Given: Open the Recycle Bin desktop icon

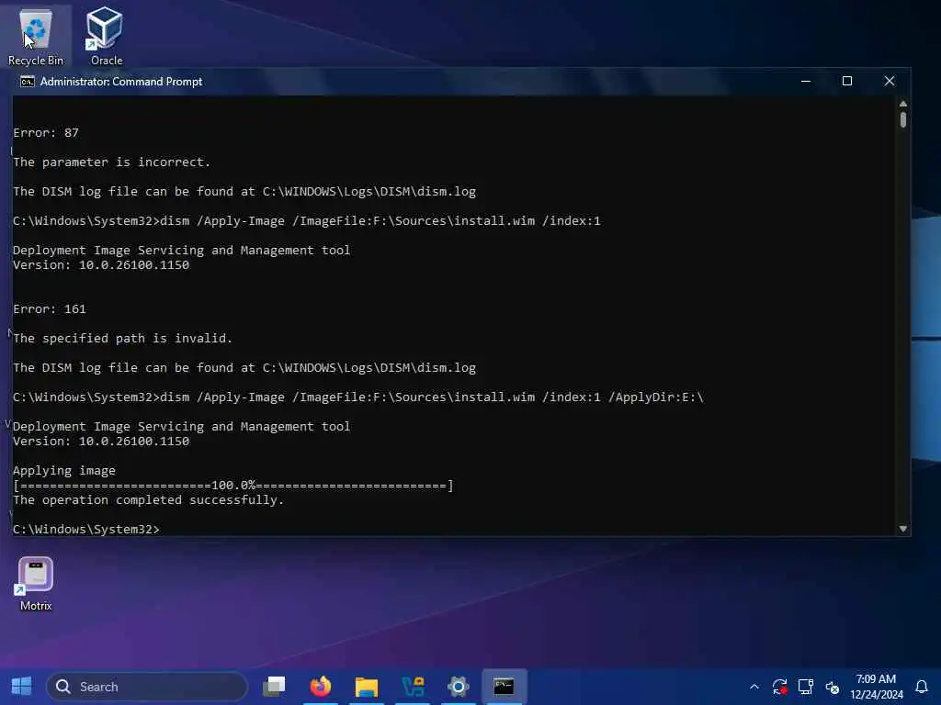Looking at the screenshot, I should click(x=36, y=36).
